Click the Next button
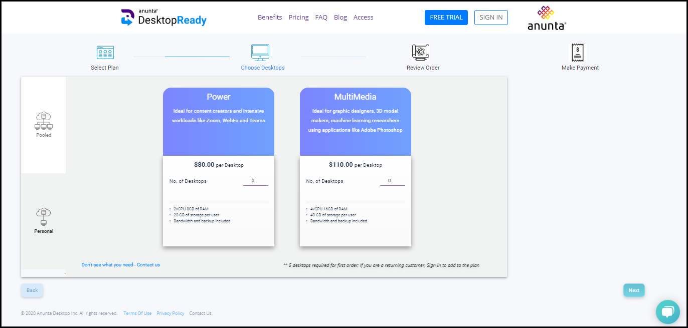Viewport: 688px width, 328px height. click(634, 290)
